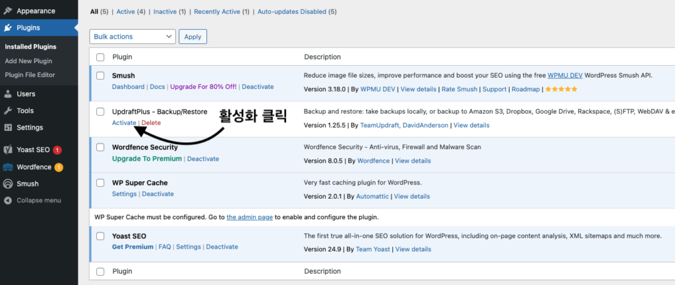
Task: Open 'the admin page' link
Action: pyautogui.click(x=250, y=217)
